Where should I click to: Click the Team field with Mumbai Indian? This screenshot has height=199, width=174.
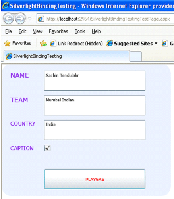click(x=95, y=105)
